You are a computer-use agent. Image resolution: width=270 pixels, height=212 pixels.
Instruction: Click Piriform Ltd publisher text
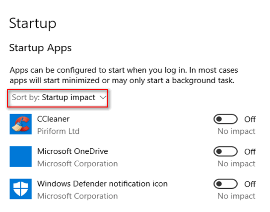tap(59, 131)
